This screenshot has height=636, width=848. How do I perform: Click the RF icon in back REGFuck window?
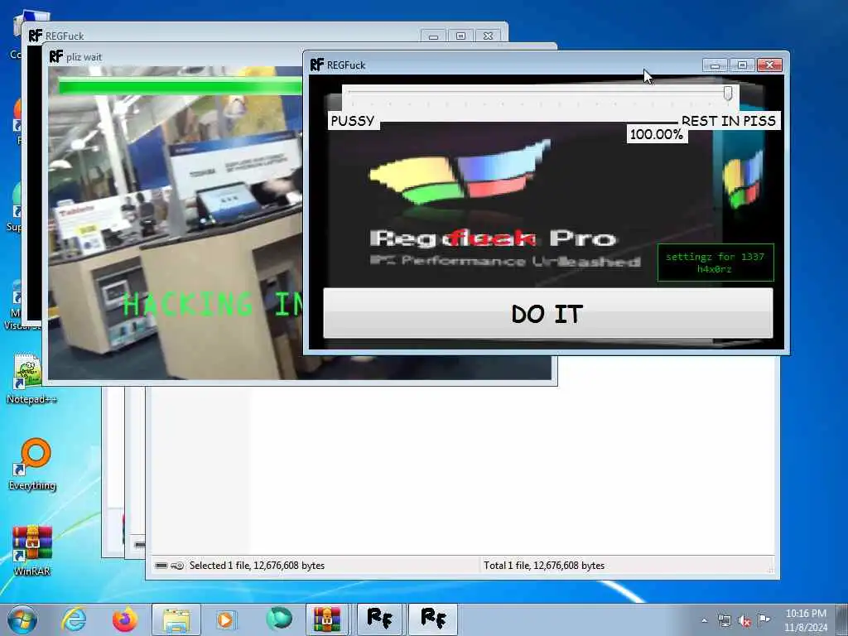tap(35, 36)
